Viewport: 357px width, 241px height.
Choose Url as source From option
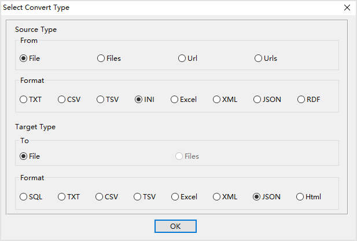[x=182, y=59]
